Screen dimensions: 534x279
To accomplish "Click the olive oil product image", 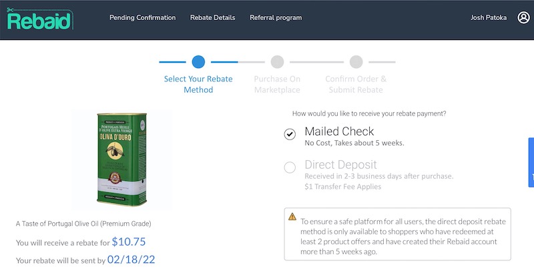I will point(122,160).
